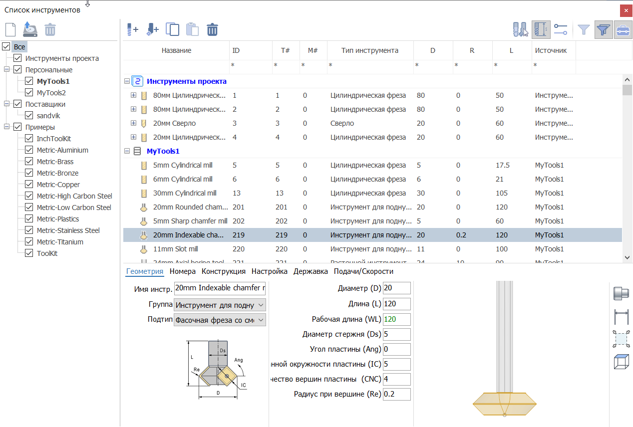Delete selected tool with dark trash icon
633x427 pixels.
pyautogui.click(x=212, y=29)
